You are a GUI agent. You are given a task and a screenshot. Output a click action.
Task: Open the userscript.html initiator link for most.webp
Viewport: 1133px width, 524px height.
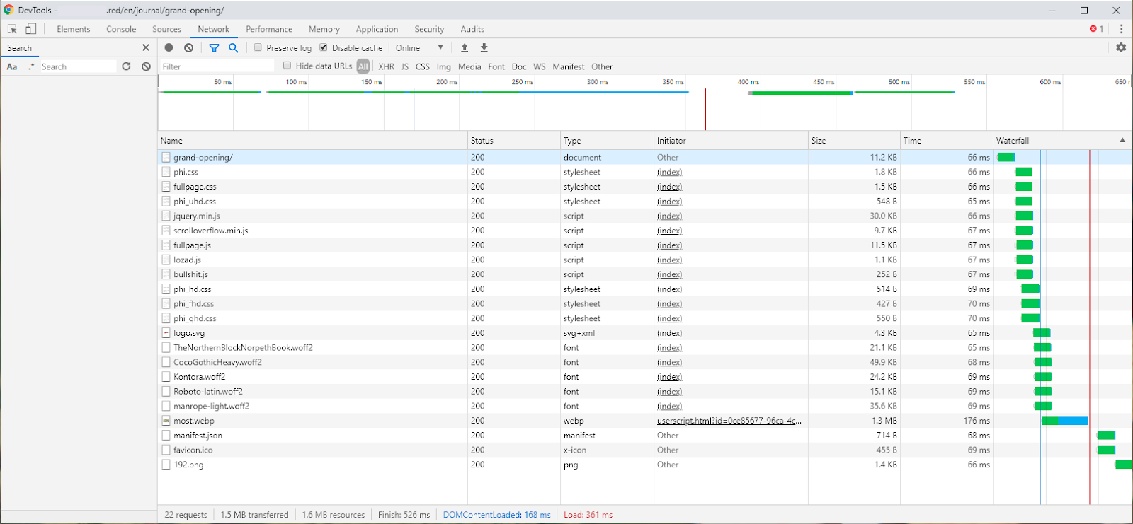click(729, 421)
